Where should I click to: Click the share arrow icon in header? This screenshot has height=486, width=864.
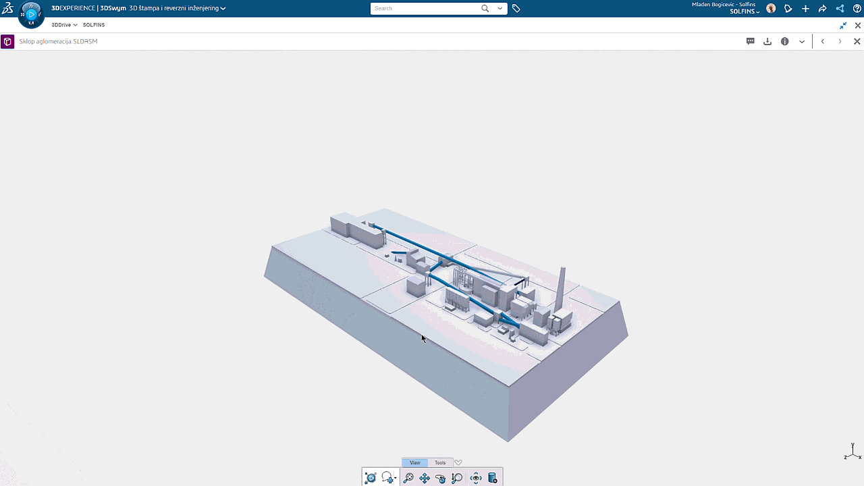pos(822,9)
